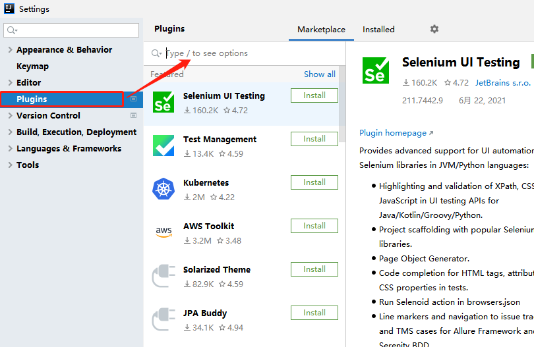Click the settings search magnifier icon
This screenshot has height=347, width=534.
(x=12, y=30)
